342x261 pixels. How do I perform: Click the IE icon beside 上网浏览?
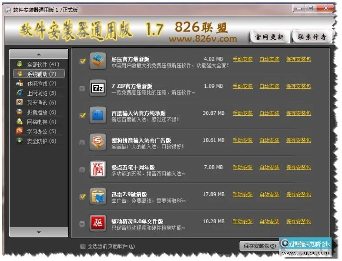point(20,93)
